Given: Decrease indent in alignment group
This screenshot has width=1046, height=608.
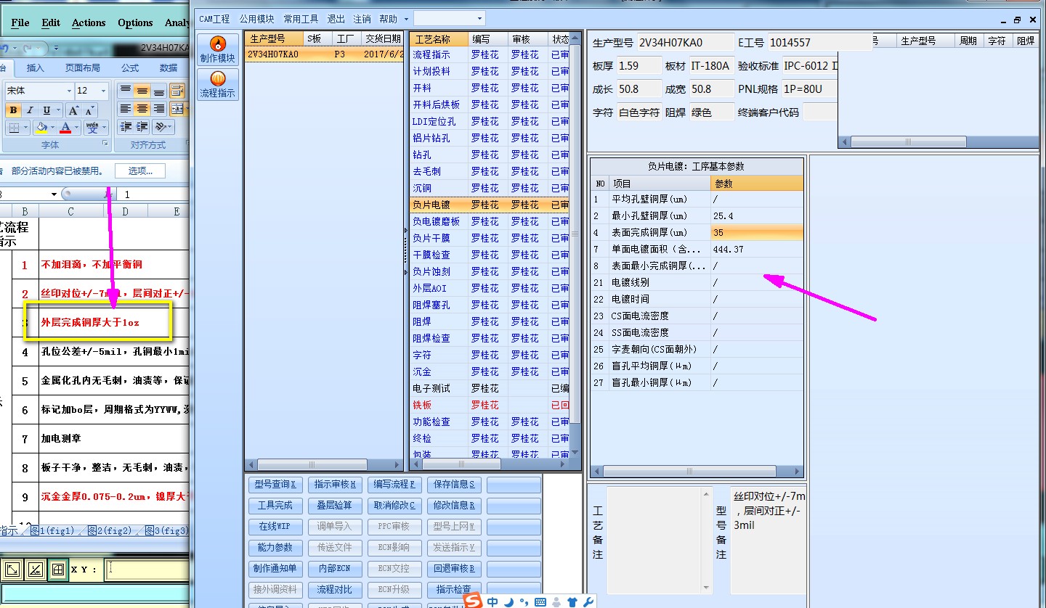Looking at the screenshot, I should click(126, 127).
